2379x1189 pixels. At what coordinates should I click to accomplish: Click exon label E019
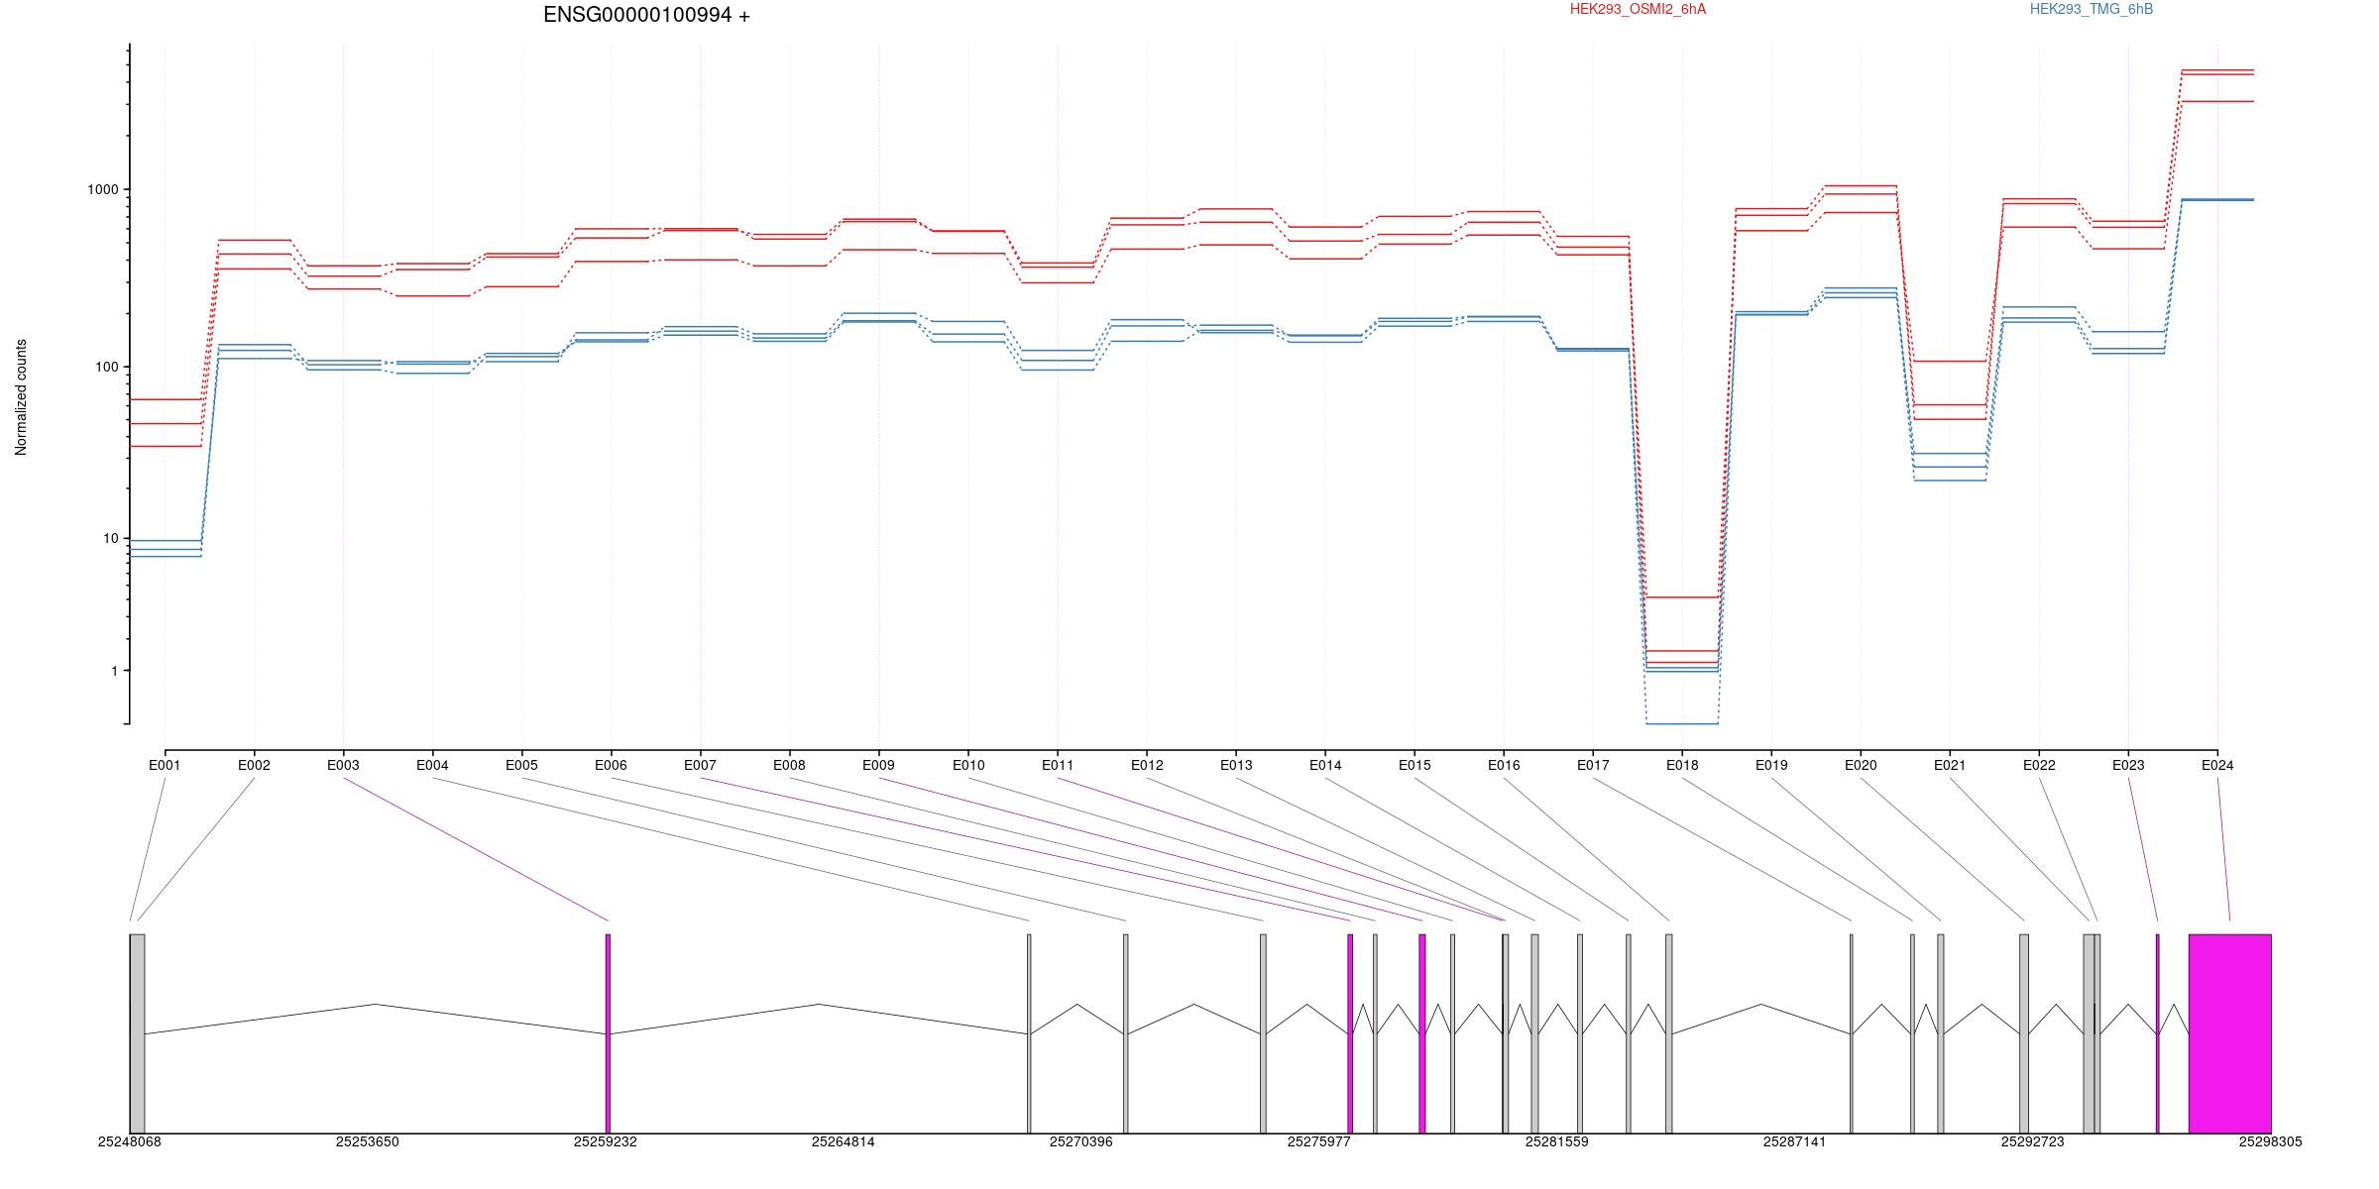tap(1771, 765)
